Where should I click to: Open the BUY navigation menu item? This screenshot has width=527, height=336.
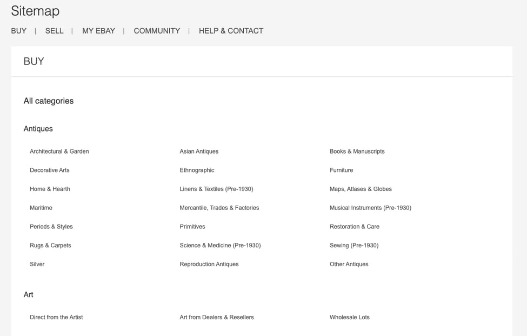point(18,31)
